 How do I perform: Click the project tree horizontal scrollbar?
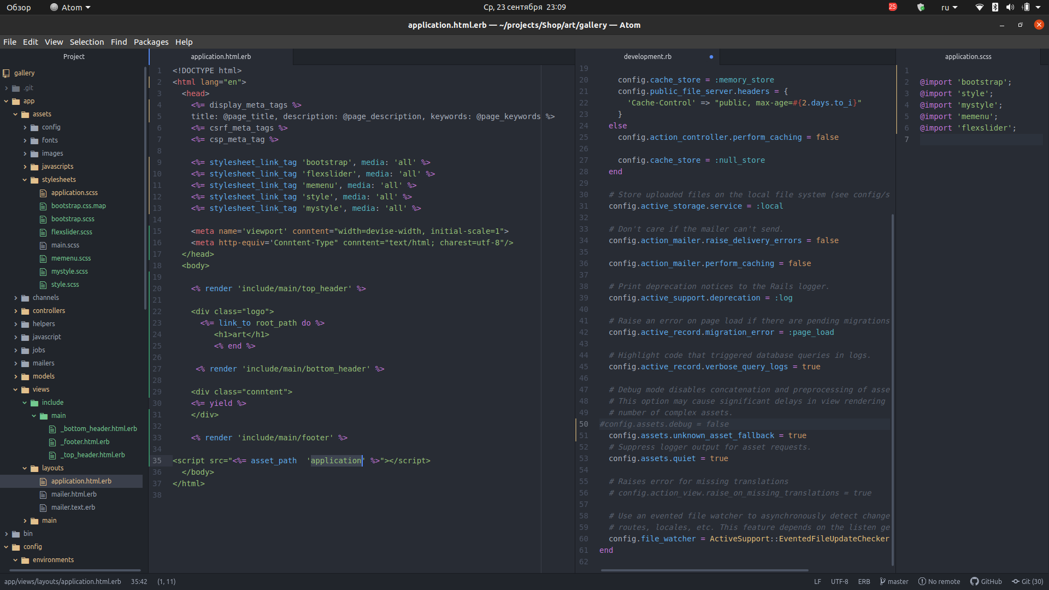[75, 570]
